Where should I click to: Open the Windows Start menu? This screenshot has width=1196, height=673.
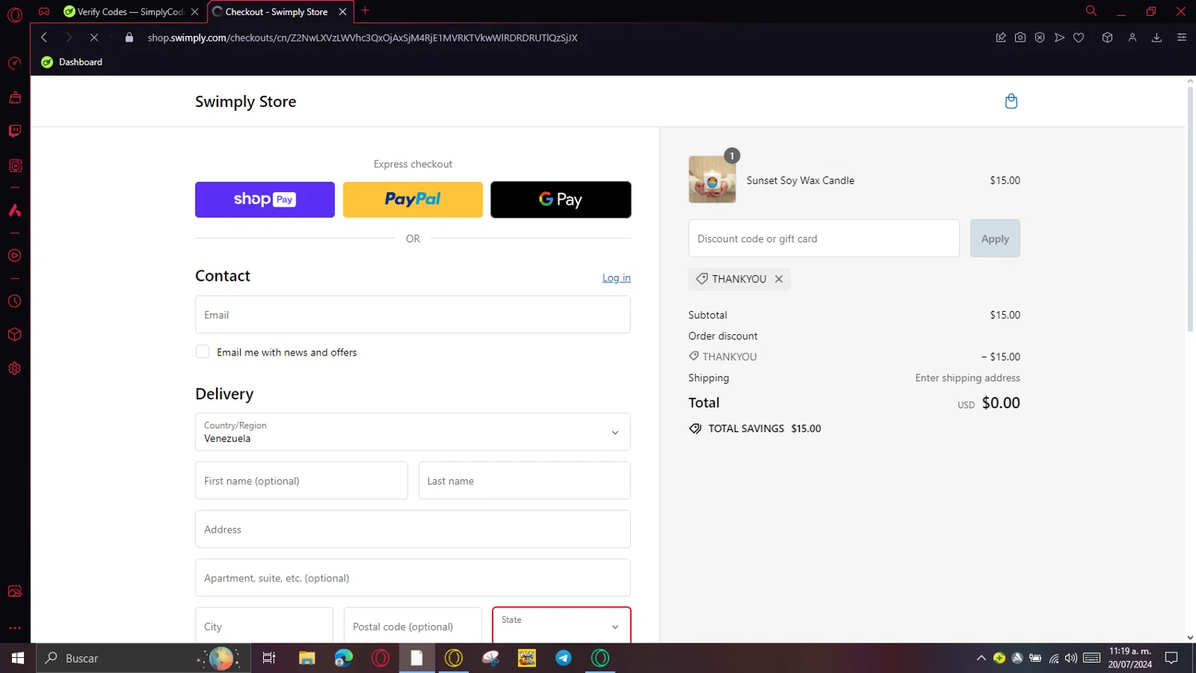coord(18,658)
